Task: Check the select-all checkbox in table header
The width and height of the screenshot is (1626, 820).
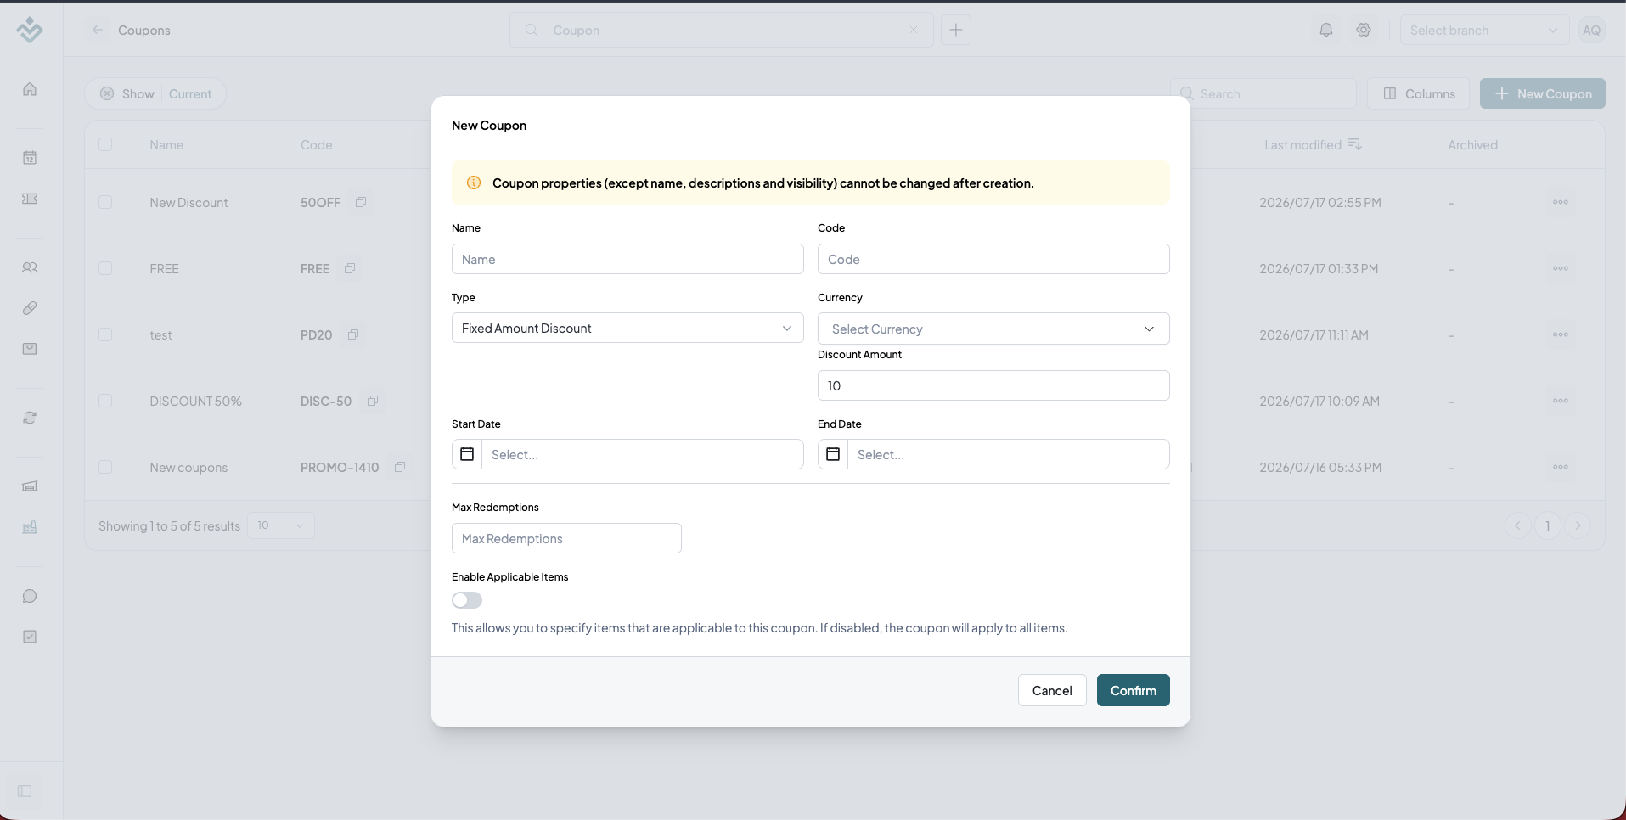Action: click(x=105, y=144)
